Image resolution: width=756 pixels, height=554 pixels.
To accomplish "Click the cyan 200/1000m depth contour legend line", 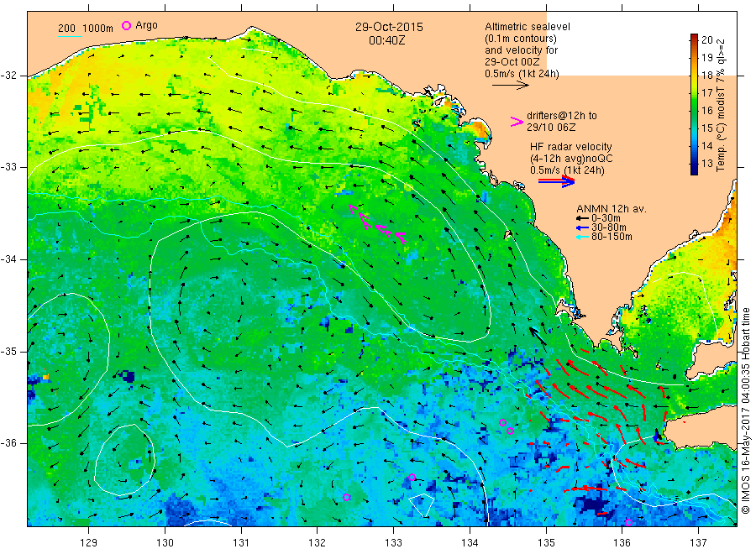I will coord(70,35).
